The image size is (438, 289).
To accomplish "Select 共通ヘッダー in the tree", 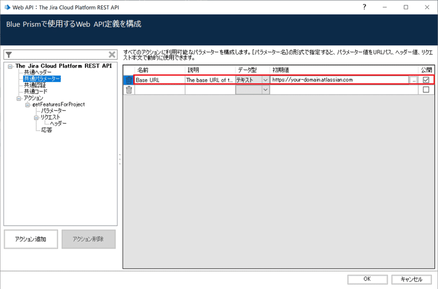I will pos(37,72).
